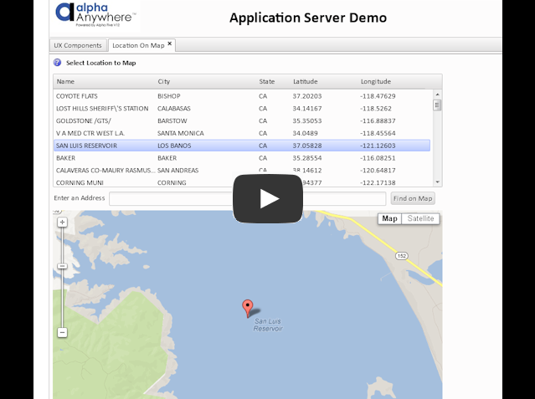This screenshot has width=535, height=399.
Task: Click the San Luis Reservoir map label
Action: pos(268,325)
